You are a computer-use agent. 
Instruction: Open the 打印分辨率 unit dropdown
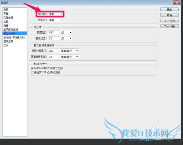pos(70,51)
